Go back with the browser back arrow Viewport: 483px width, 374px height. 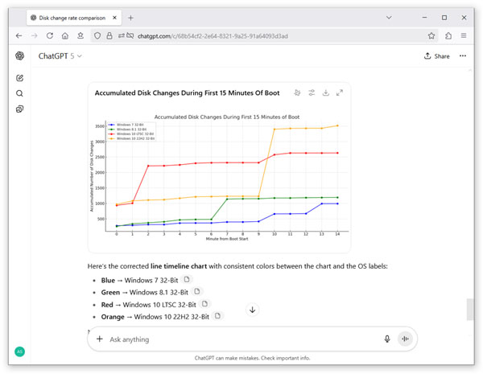tap(19, 35)
